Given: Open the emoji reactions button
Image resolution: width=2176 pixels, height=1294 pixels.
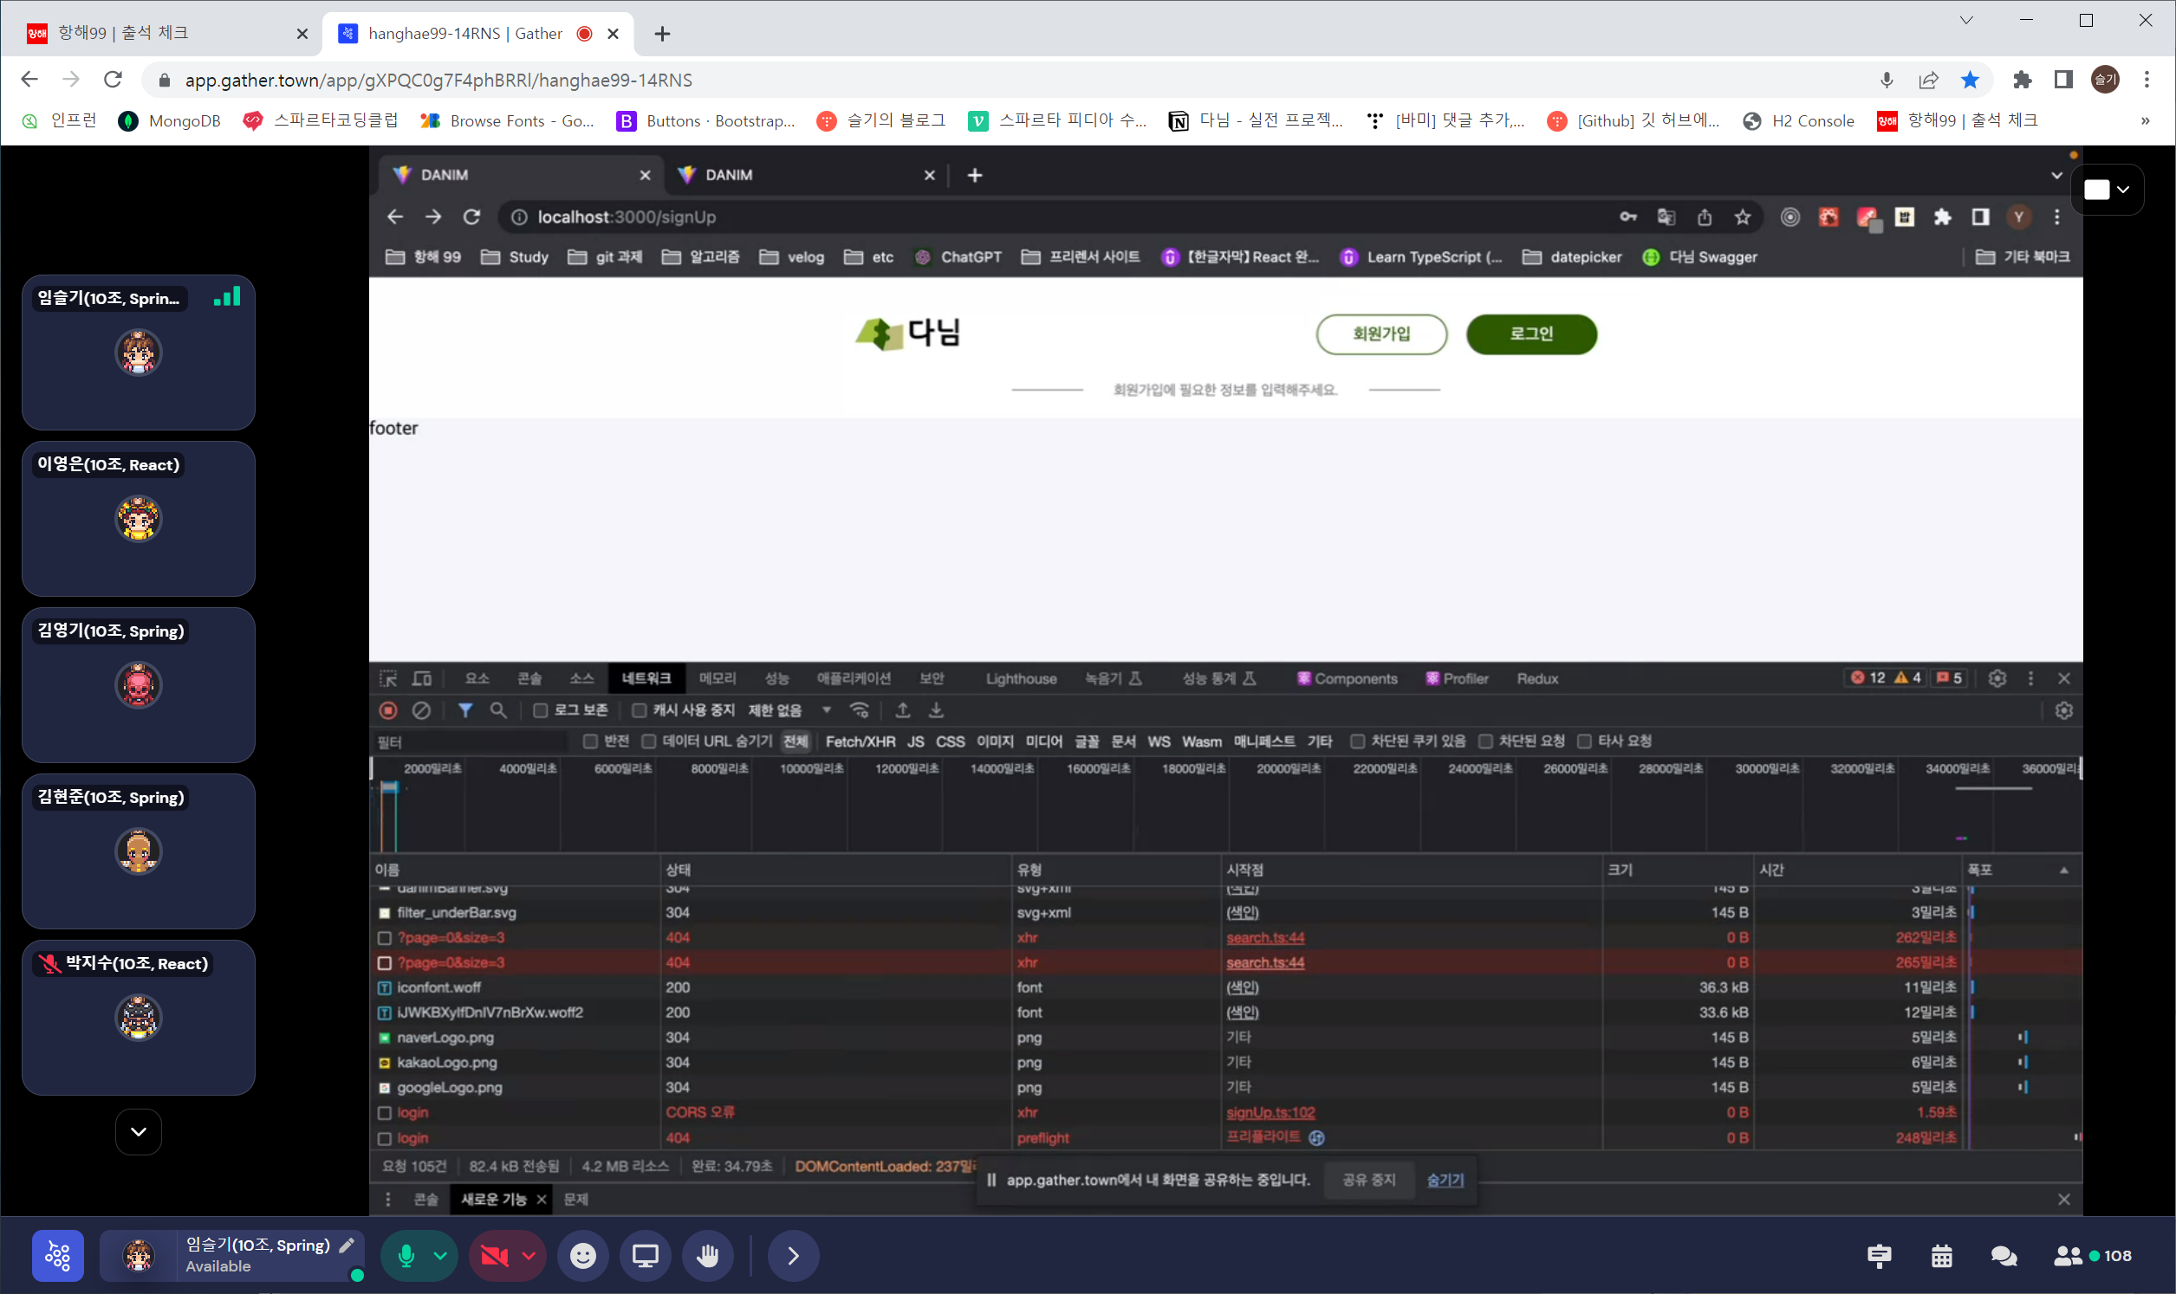Looking at the screenshot, I should point(582,1256).
